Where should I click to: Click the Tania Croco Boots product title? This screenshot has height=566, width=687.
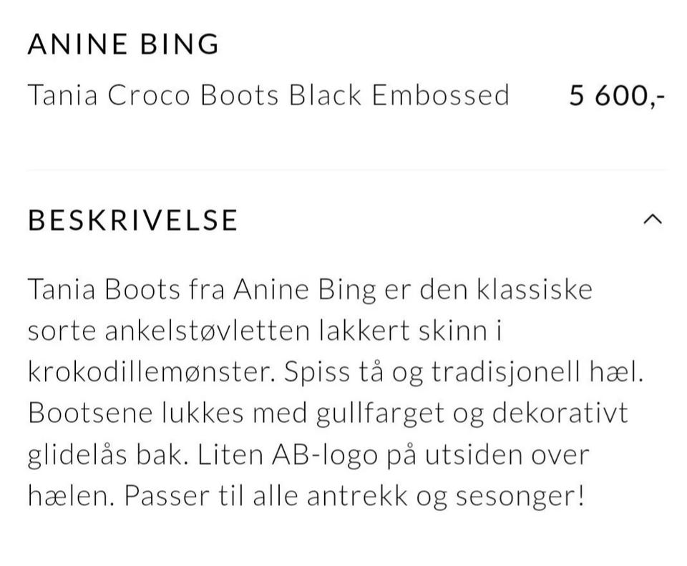tap(268, 95)
